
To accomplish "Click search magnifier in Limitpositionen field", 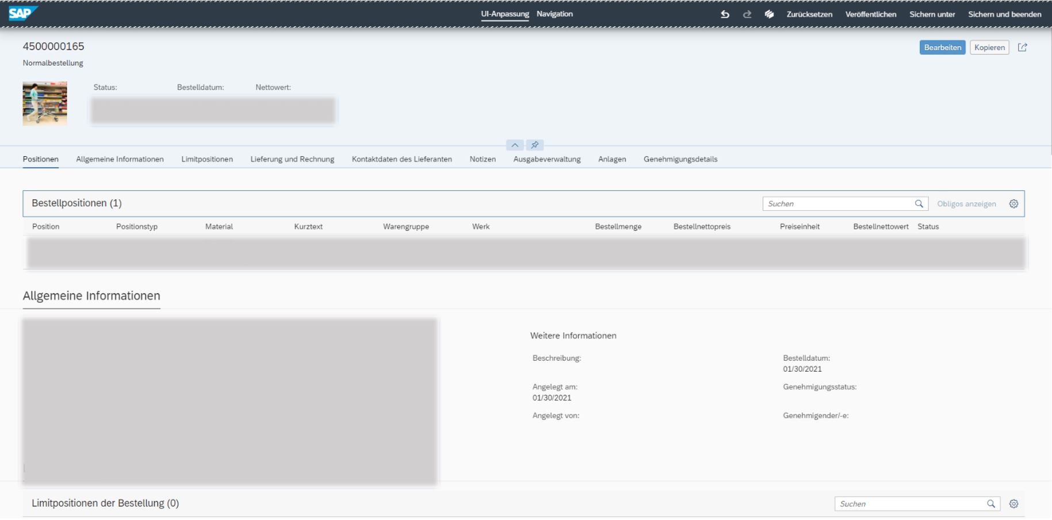I will (x=991, y=504).
